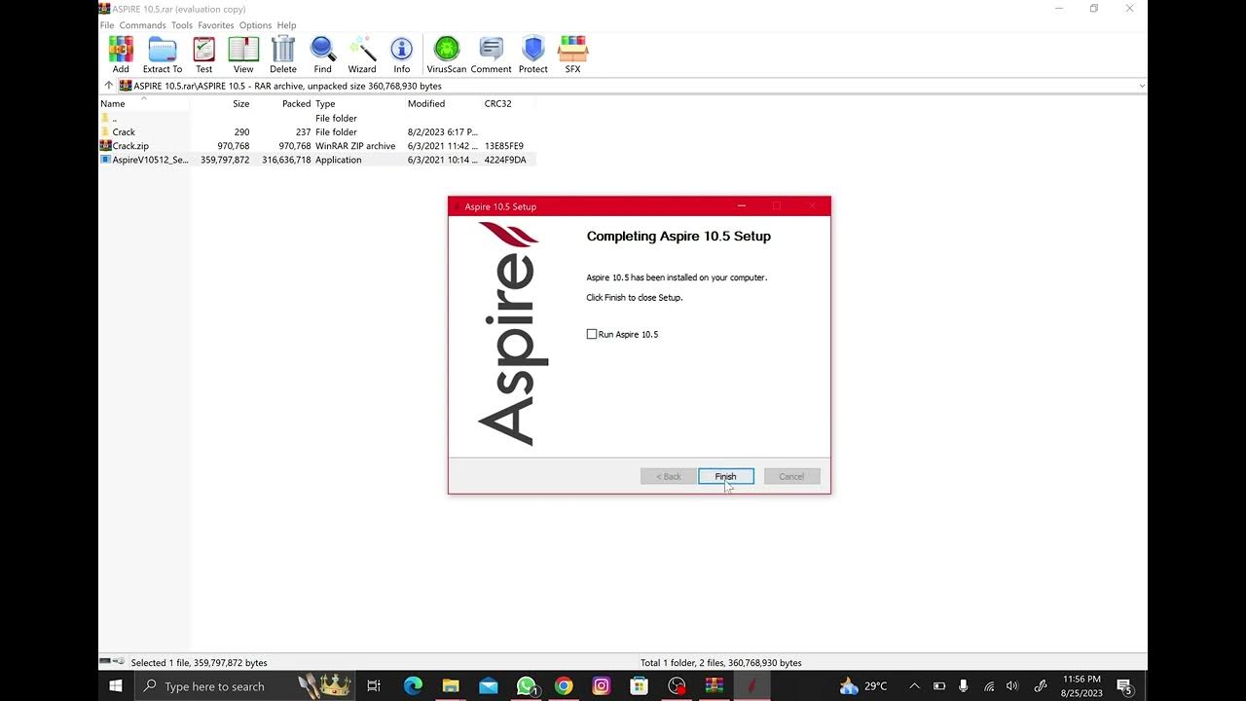Click the Test archive icon
1246x701 pixels.
[x=203, y=55]
